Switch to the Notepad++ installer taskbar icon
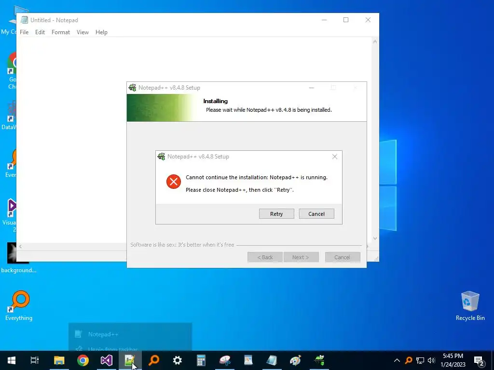 pos(319,360)
